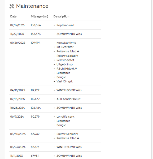Click the Maintenance section heading

pyautogui.click(x=32, y=6)
